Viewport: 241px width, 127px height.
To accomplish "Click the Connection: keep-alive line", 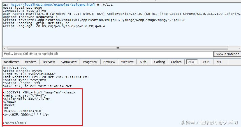I will click(24, 11).
